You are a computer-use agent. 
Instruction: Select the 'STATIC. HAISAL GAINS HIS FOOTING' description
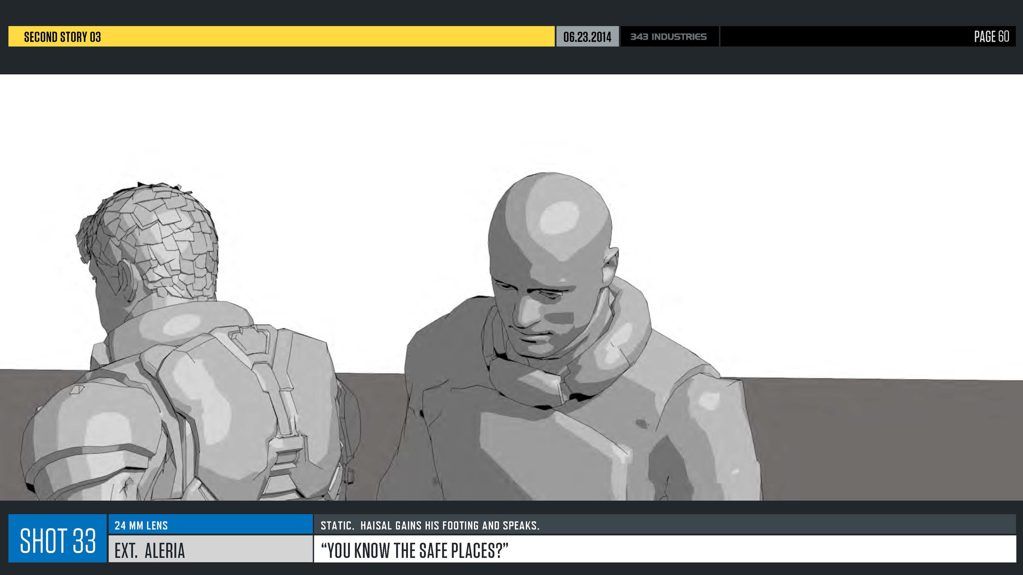[x=430, y=526]
